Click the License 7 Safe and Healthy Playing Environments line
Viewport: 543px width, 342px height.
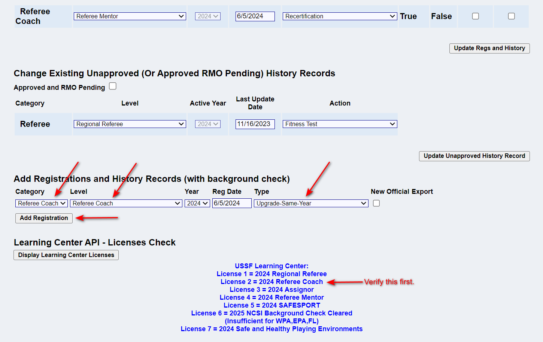coord(272,329)
